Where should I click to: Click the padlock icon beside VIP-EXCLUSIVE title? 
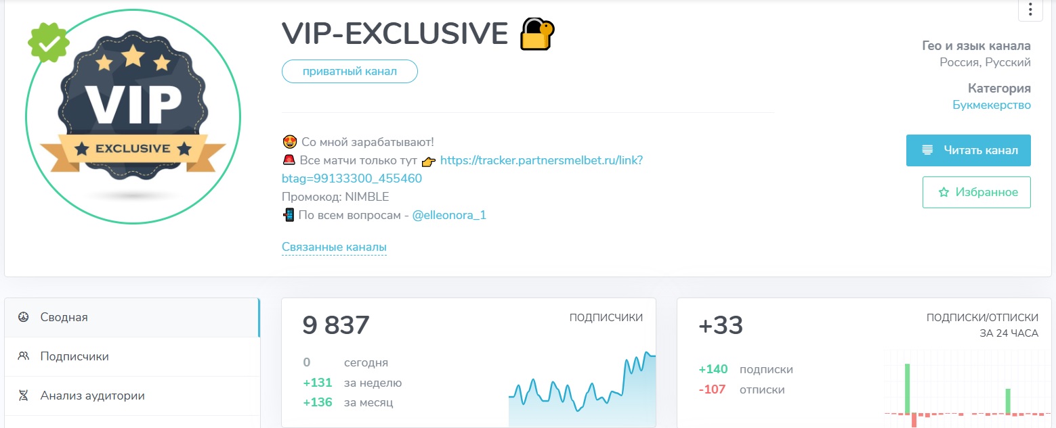536,34
